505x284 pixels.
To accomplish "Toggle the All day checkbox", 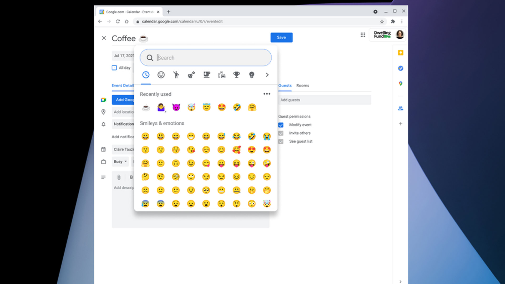I will click(114, 68).
